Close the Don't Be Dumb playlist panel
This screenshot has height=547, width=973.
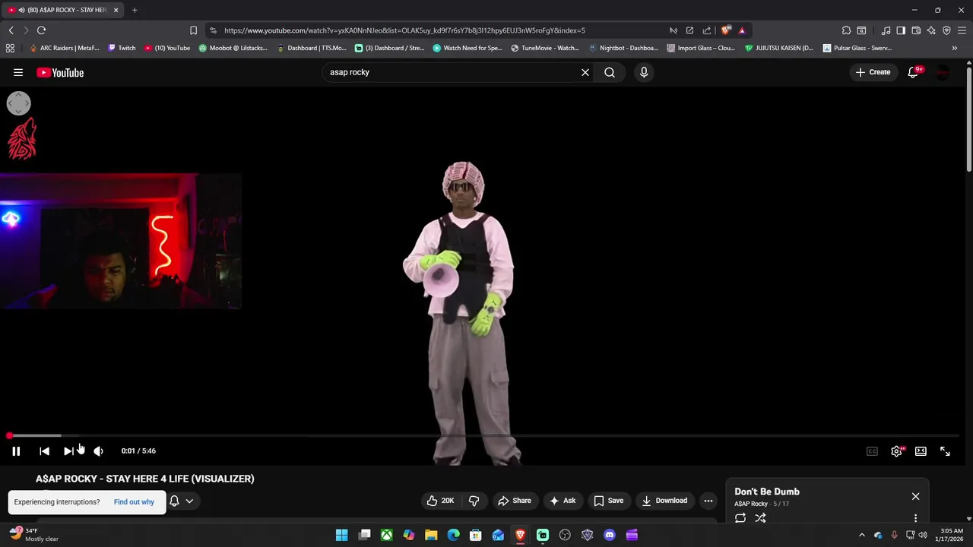[x=915, y=496]
